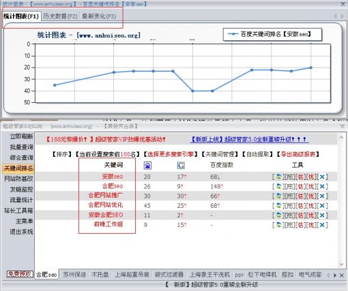The height and width of the screenshot is (291, 348).
Task: Show more bottom tabs with right arrow
Action: click(x=335, y=275)
